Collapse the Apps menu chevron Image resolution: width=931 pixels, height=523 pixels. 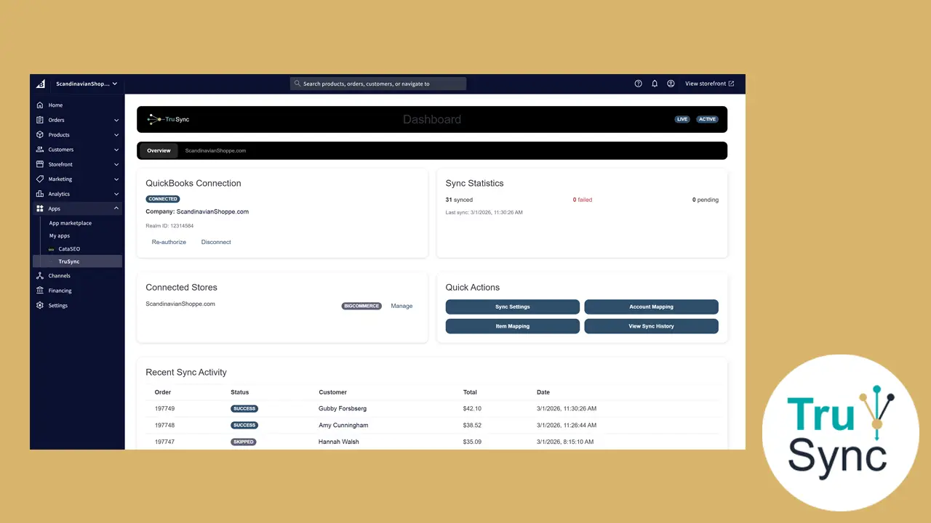[x=116, y=208]
